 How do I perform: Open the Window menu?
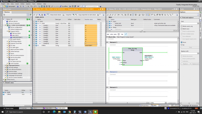point(39,4)
